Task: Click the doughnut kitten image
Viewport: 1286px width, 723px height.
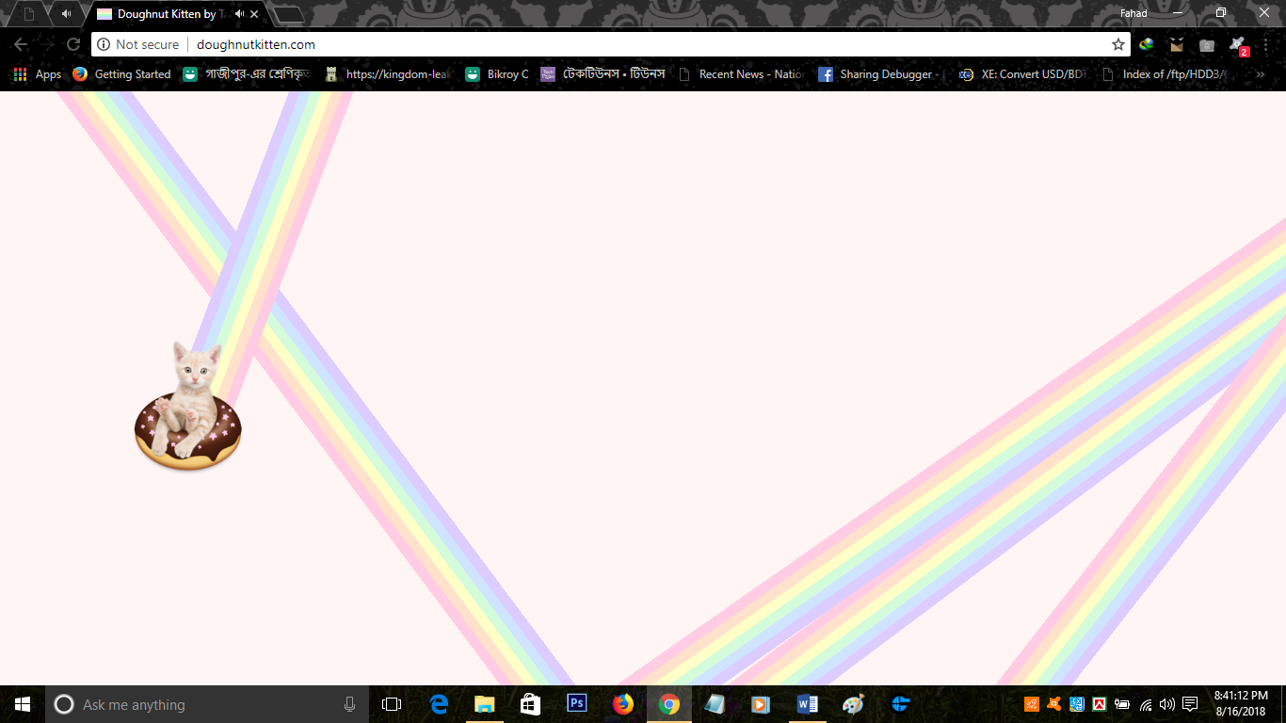Action: (188, 406)
